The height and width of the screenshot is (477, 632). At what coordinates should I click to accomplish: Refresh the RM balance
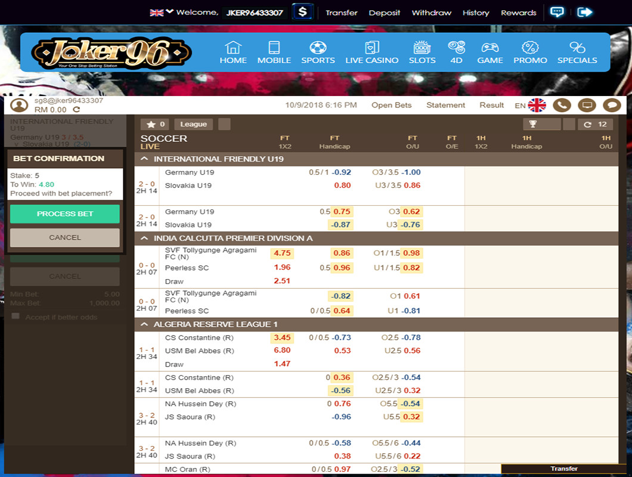76,110
